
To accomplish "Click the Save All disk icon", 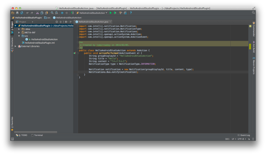I will tap(17, 13).
